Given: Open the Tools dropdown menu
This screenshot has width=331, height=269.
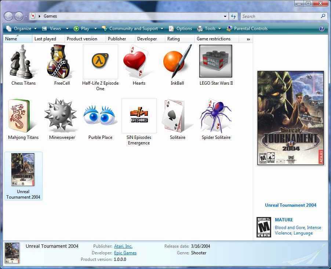Looking at the screenshot, I should coord(209,29).
